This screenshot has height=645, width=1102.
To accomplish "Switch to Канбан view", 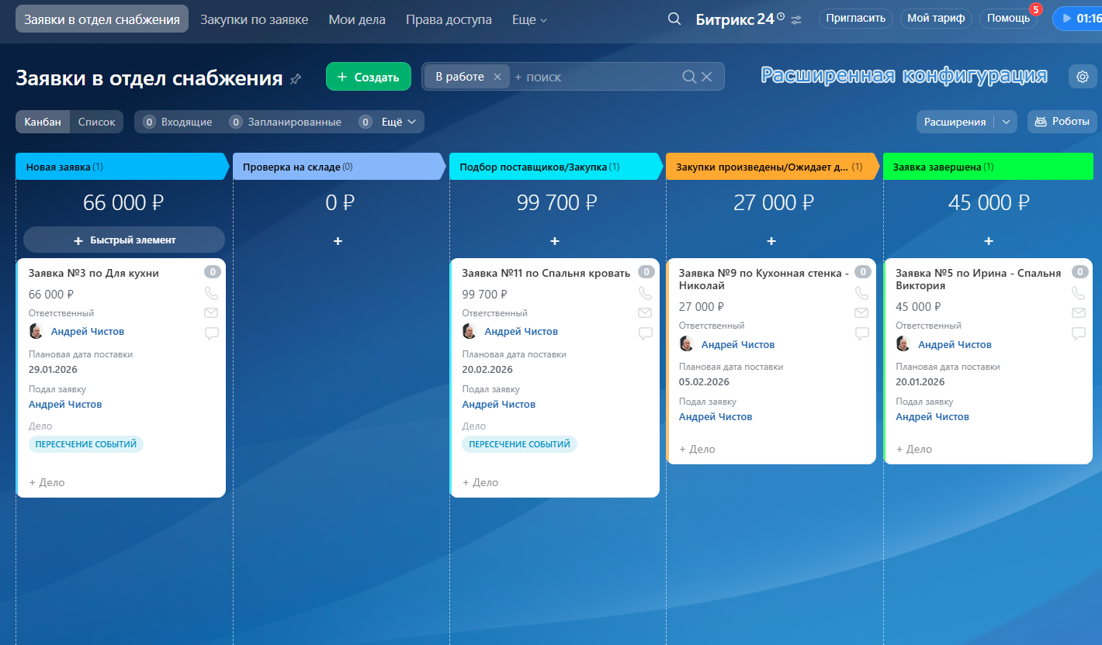I will coord(43,122).
